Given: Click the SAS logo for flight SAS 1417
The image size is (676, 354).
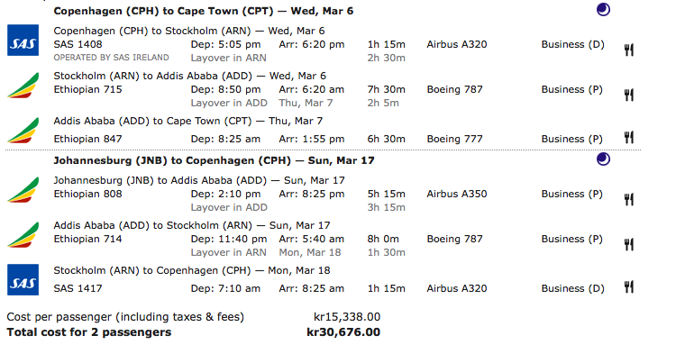Looking at the screenshot, I should (x=23, y=279).
